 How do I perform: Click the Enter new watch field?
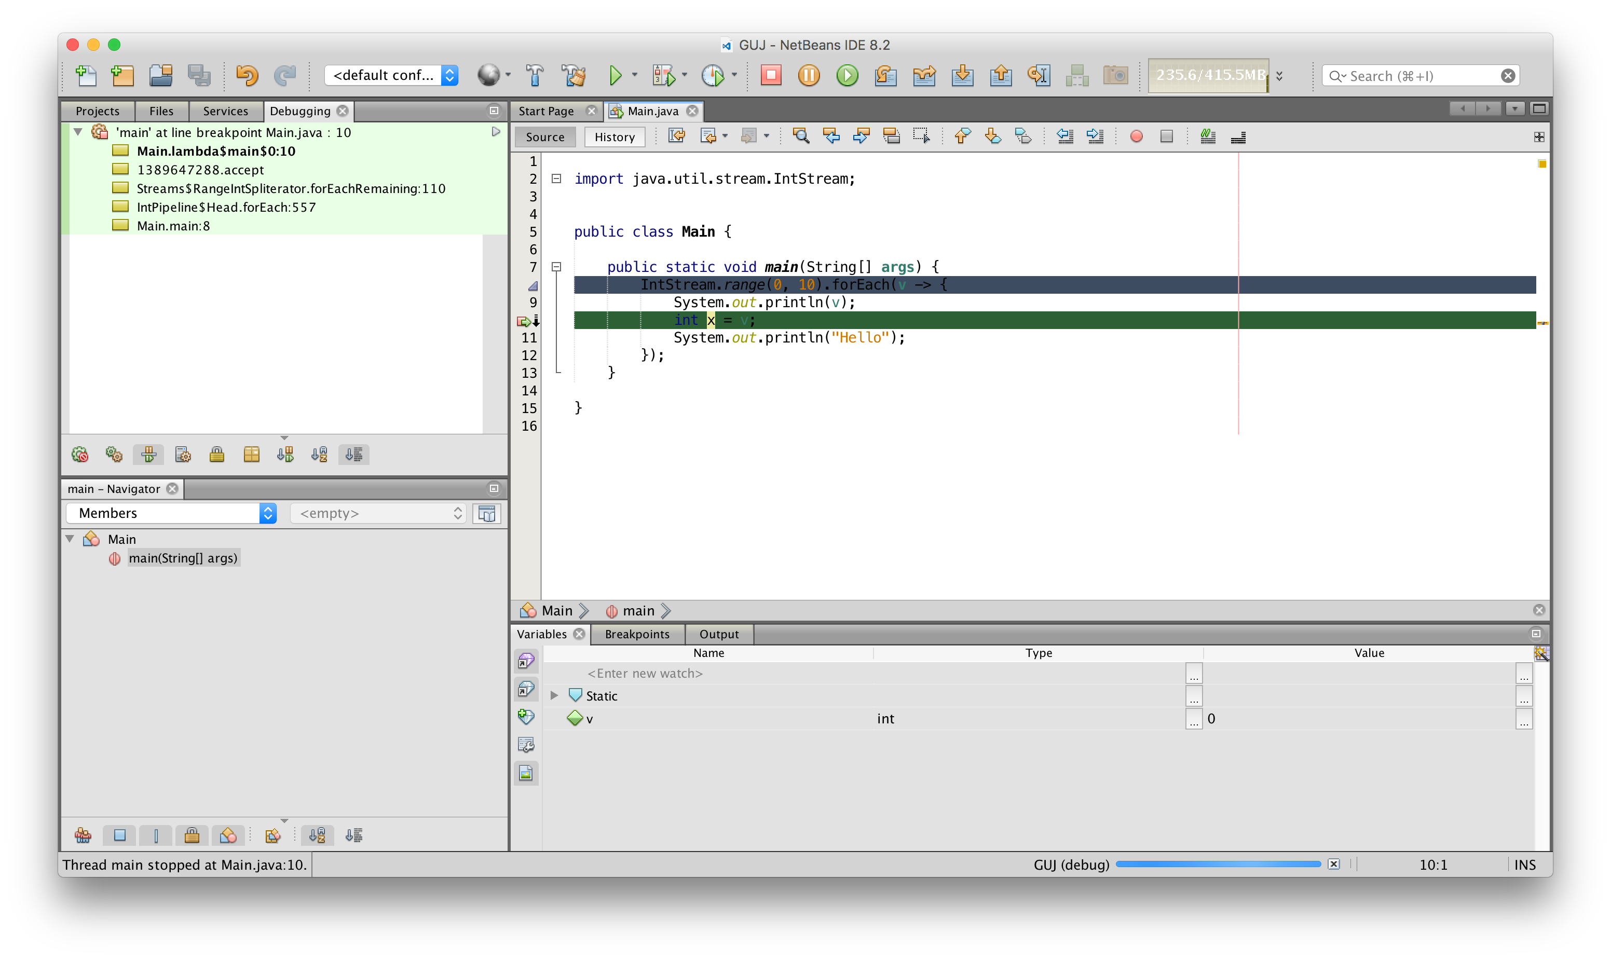pyautogui.click(x=645, y=674)
